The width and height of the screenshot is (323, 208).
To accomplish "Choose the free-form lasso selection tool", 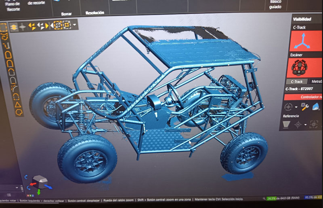I will (5, 37).
